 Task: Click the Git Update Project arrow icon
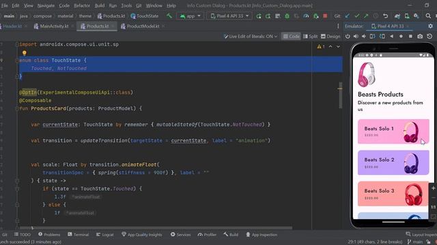(348, 16)
